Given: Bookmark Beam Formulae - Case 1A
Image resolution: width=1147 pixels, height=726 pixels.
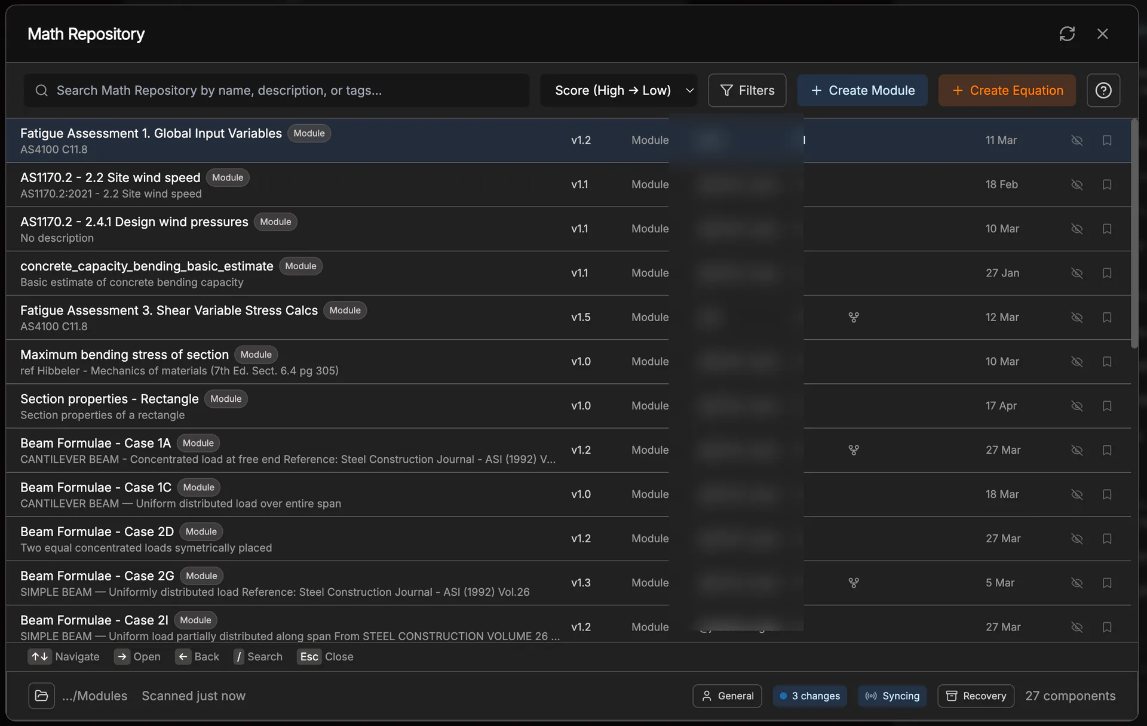Looking at the screenshot, I should pyautogui.click(x=1107, y=450).
